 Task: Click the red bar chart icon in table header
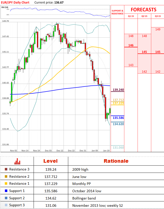coord(17,161)
